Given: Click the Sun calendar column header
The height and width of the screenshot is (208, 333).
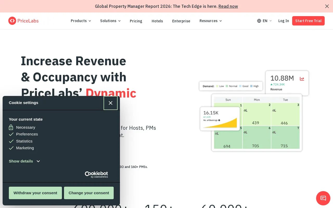Looking at the screenshot, I should click(x=228, y=100).
